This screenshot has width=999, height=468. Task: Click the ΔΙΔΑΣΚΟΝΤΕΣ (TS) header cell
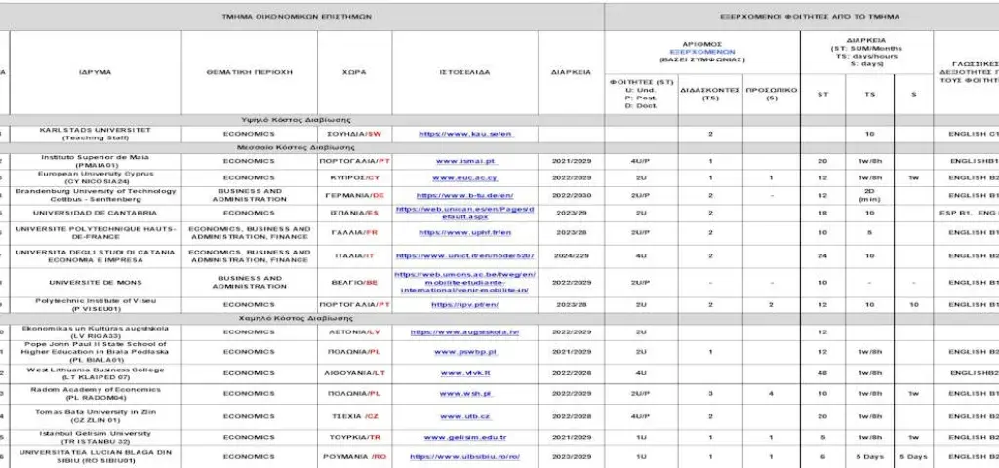pyautogui.click(x=710, y=95)
